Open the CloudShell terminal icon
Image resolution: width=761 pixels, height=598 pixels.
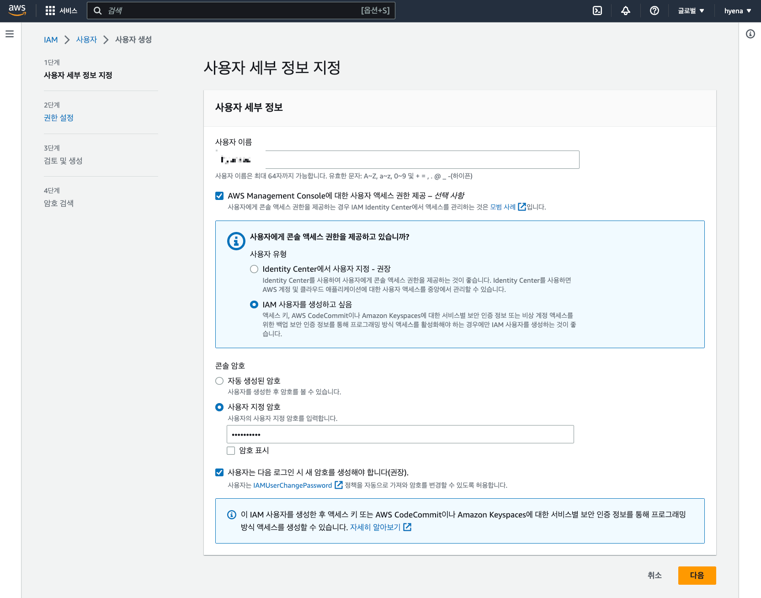(x=597, y=11)
